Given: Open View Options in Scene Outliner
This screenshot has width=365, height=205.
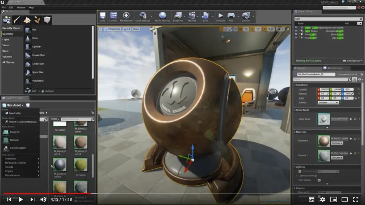Looking at the screenshot, I should pos(352,61).
